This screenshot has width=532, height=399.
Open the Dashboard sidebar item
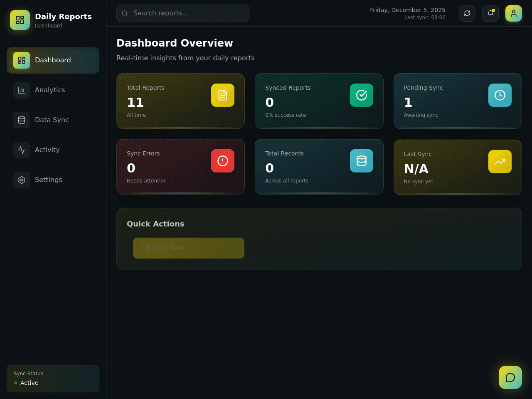coord(53,60)
